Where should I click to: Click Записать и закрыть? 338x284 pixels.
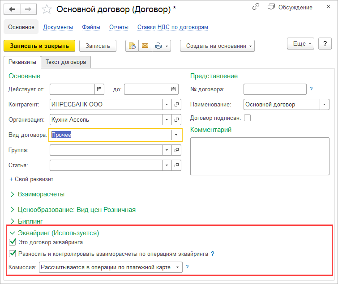(39, 46)
